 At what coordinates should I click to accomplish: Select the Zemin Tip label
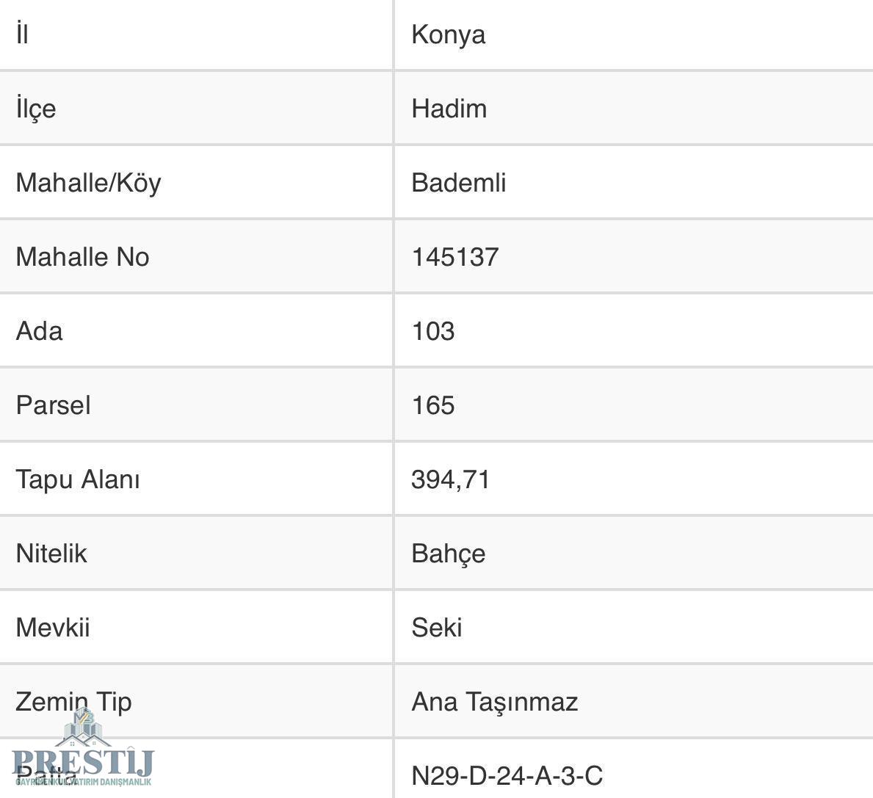73,702
